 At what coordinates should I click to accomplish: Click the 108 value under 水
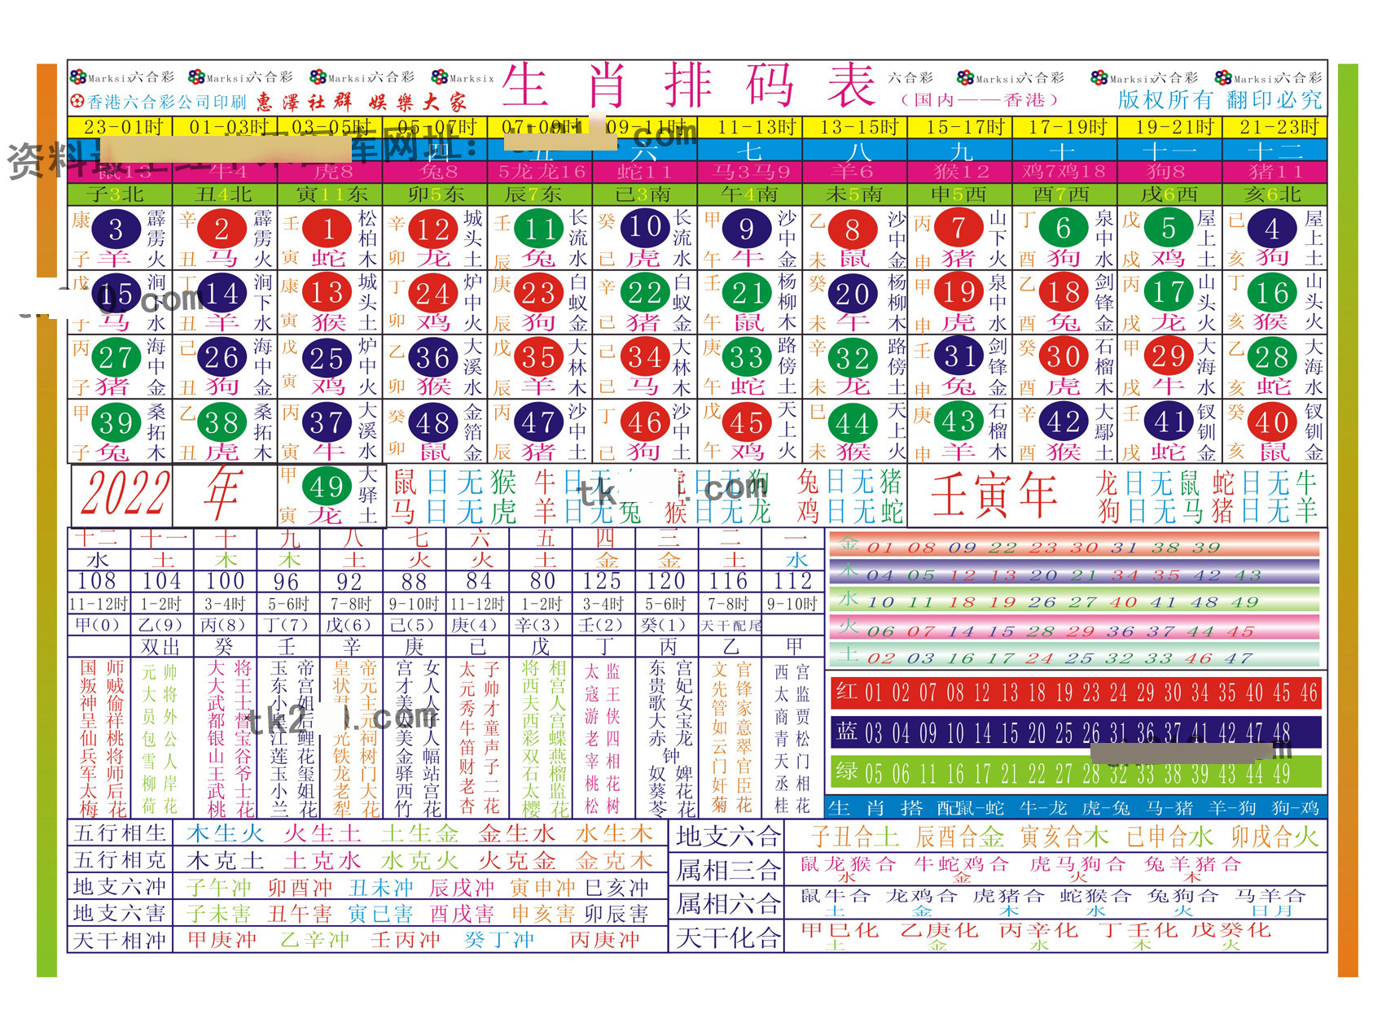pos(97,581)
